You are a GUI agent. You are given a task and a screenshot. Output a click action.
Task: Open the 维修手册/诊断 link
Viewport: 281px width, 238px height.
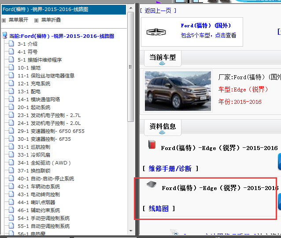(170, 168)
